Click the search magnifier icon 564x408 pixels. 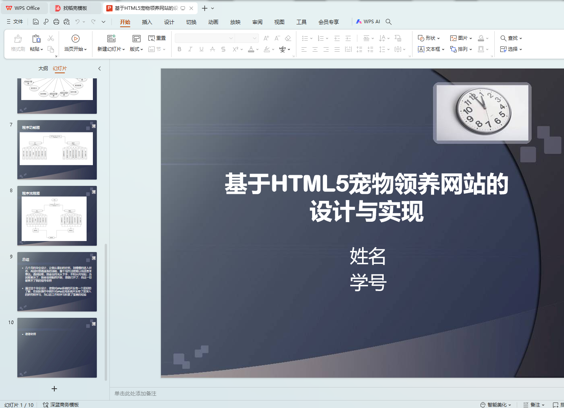pyautogui.click(x=388, y=22)
